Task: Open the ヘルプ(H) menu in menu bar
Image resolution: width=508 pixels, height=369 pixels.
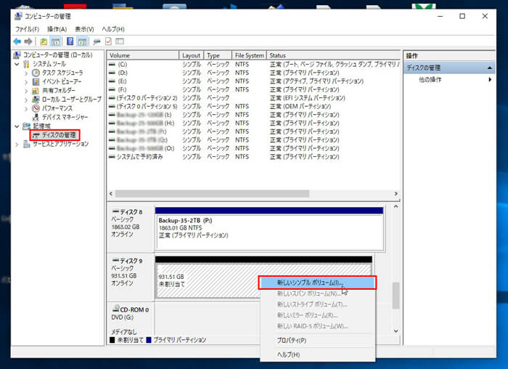Action: [x=113, y=29]
